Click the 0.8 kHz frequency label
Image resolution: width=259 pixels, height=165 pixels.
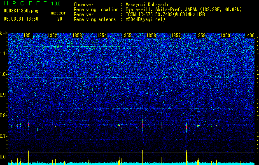[4, 115]
